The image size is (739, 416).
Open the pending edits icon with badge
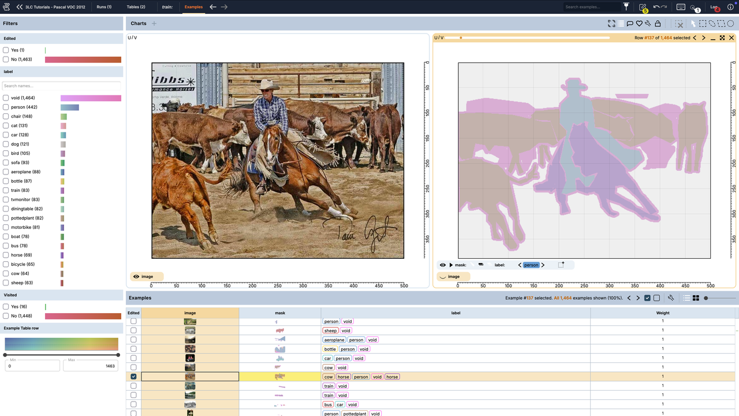pos(643,7)
